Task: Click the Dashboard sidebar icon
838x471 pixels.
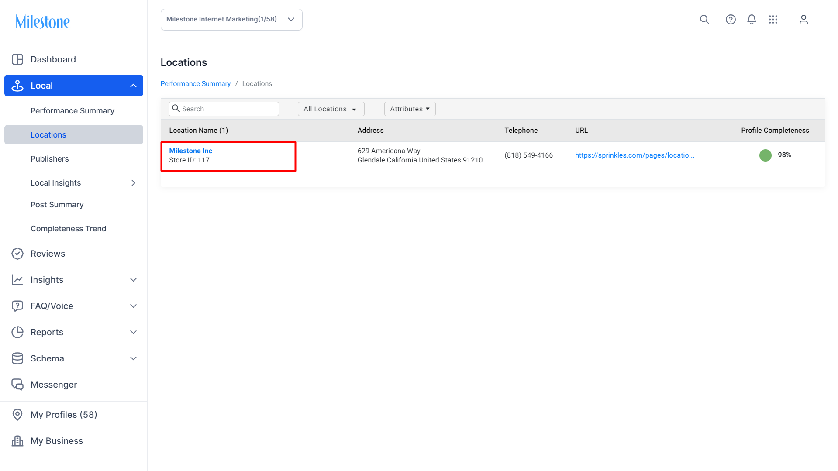Action: (x=17, y=59)
